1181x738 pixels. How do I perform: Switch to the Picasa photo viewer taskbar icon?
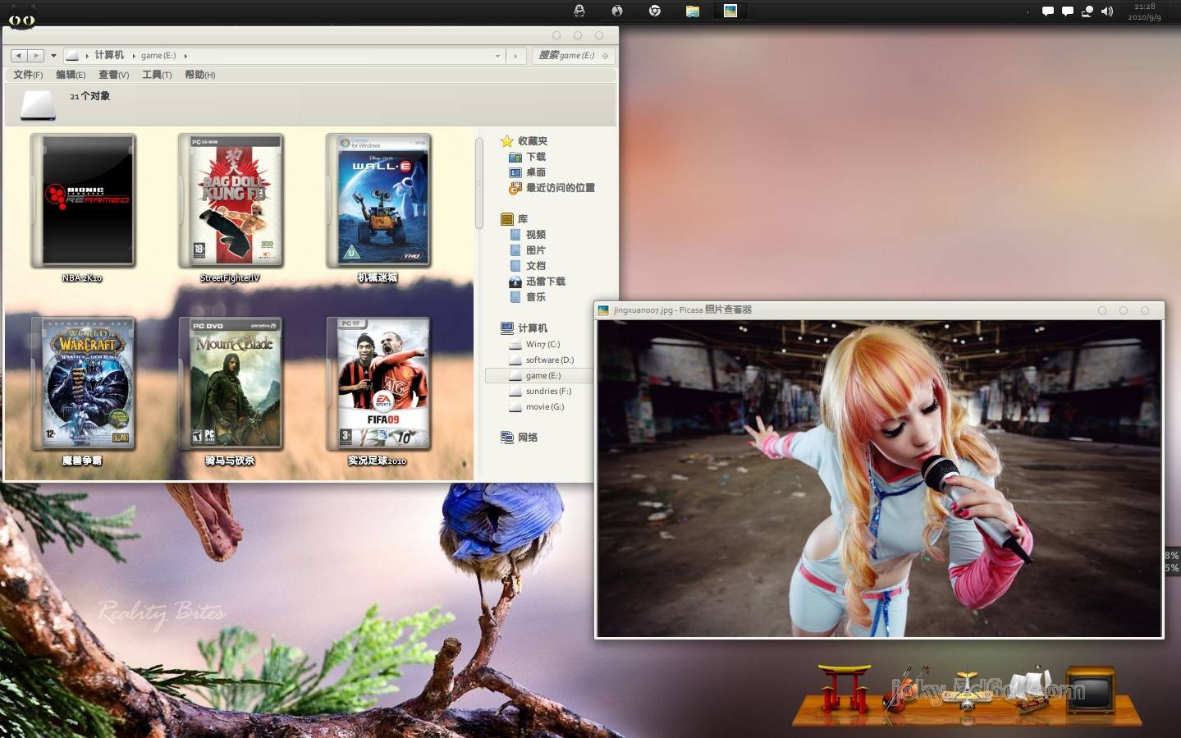tap(730, 11)
